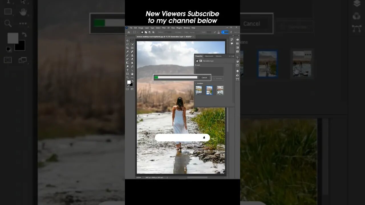365x205 pixels.
Task: Open the Plugins menu
Action: [x=179, y=28]
